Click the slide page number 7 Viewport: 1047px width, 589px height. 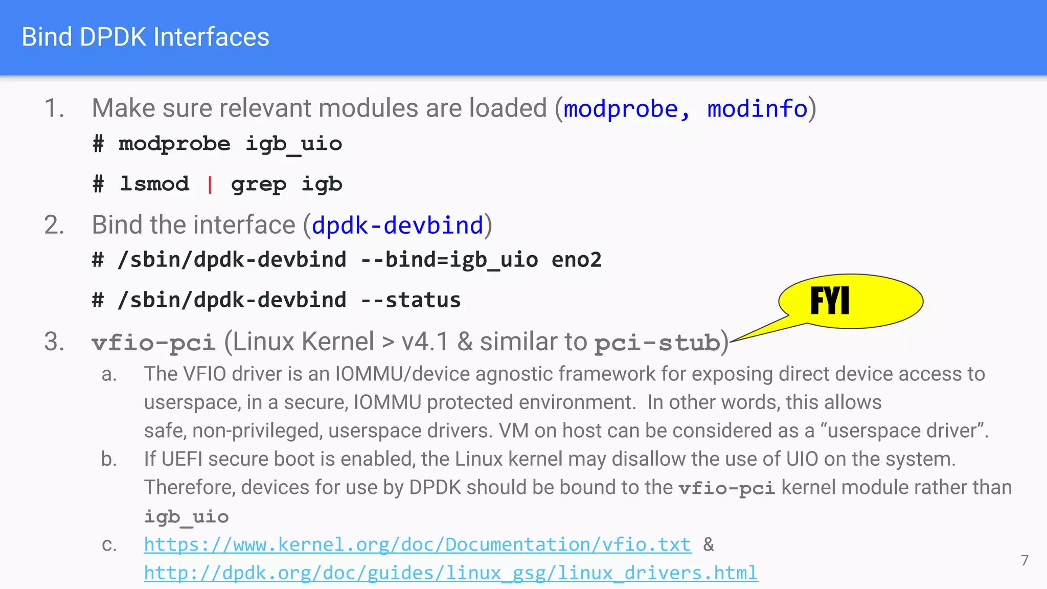tap(1025, 560)
